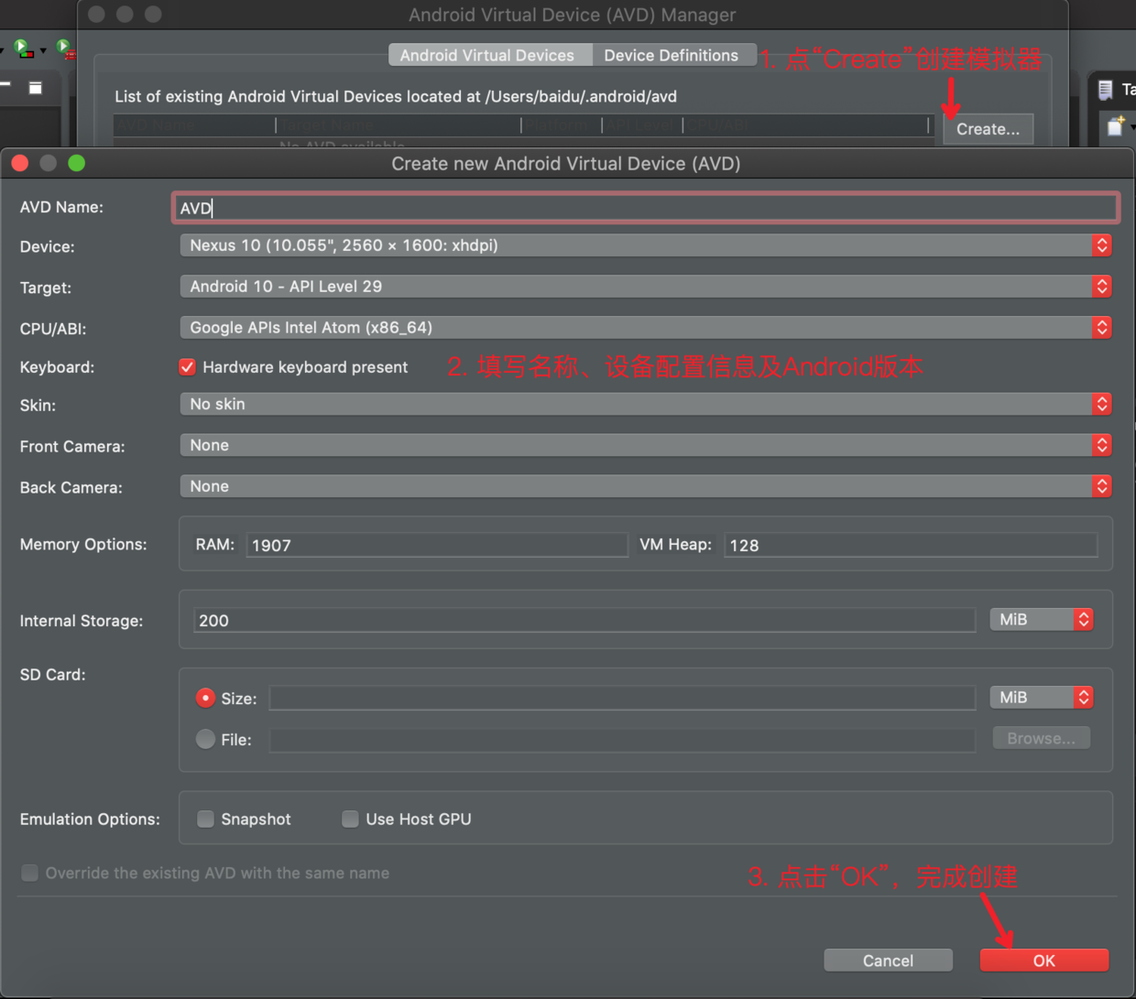This screenshot has height=999, width=1136.
Task: Click the SD Card Size input field
Action: coord(622,698)
